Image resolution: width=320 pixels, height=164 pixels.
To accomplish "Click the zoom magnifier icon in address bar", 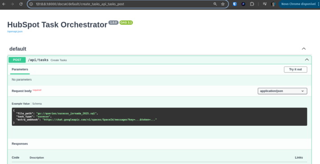I will point(215,4).
